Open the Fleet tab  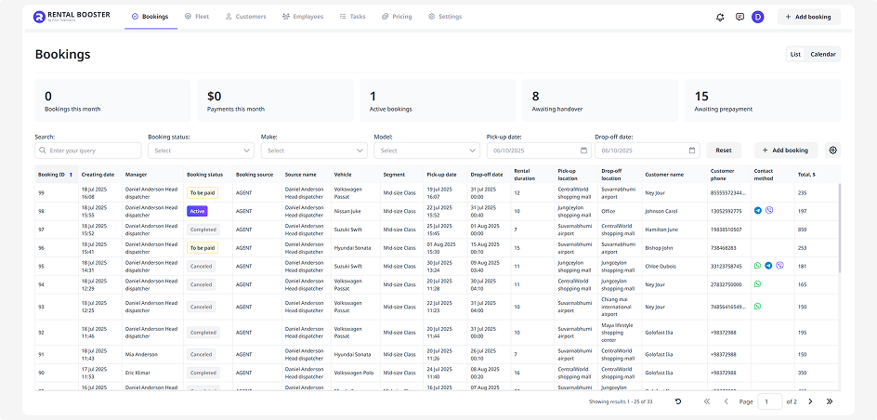point(196,17)
